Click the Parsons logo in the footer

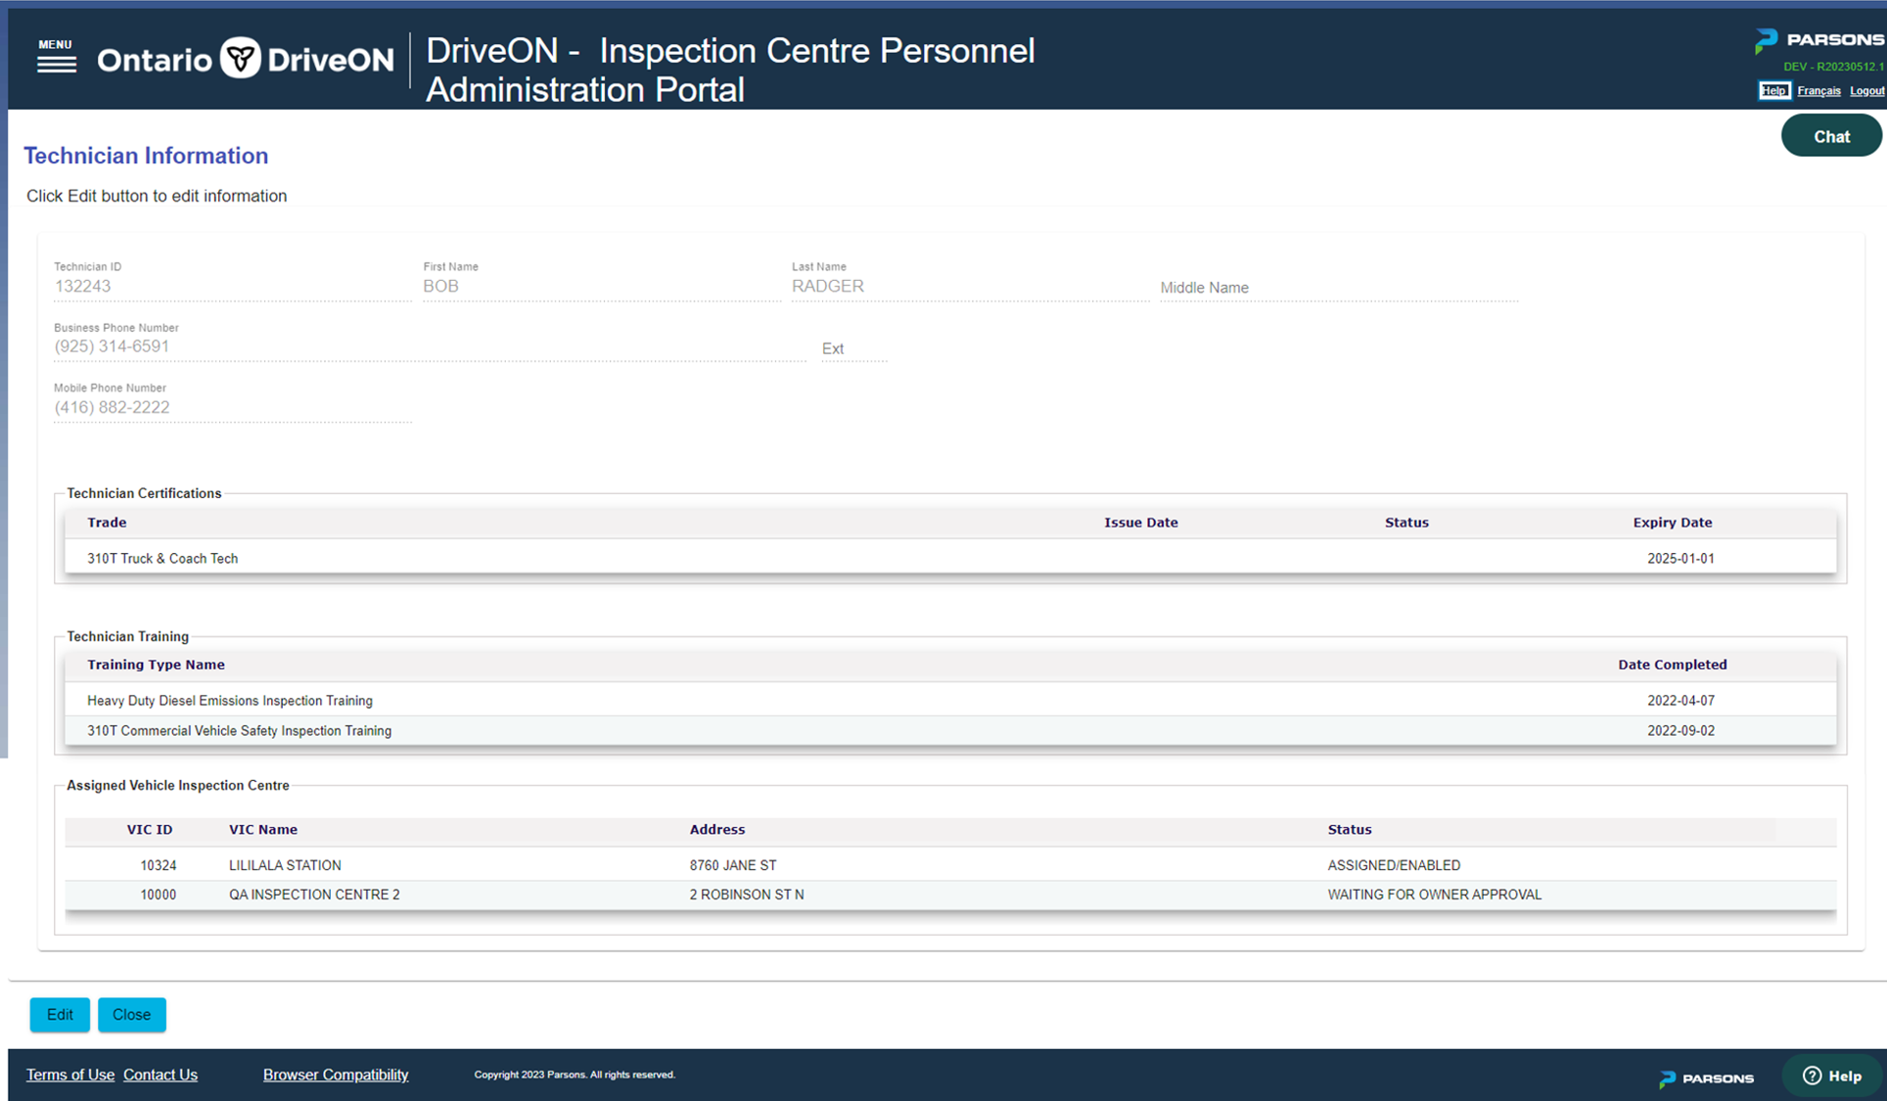pos(1706,1078)
